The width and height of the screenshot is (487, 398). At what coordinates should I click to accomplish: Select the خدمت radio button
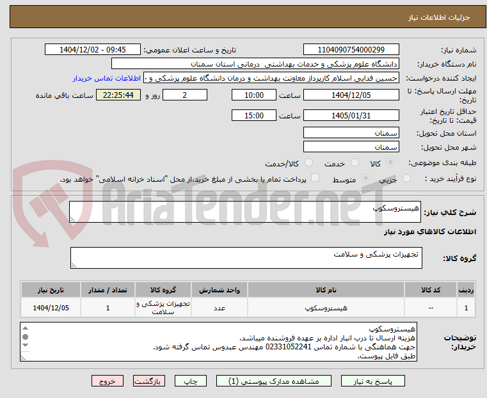coord(355,163)
